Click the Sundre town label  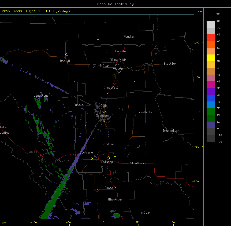(78, 105)
